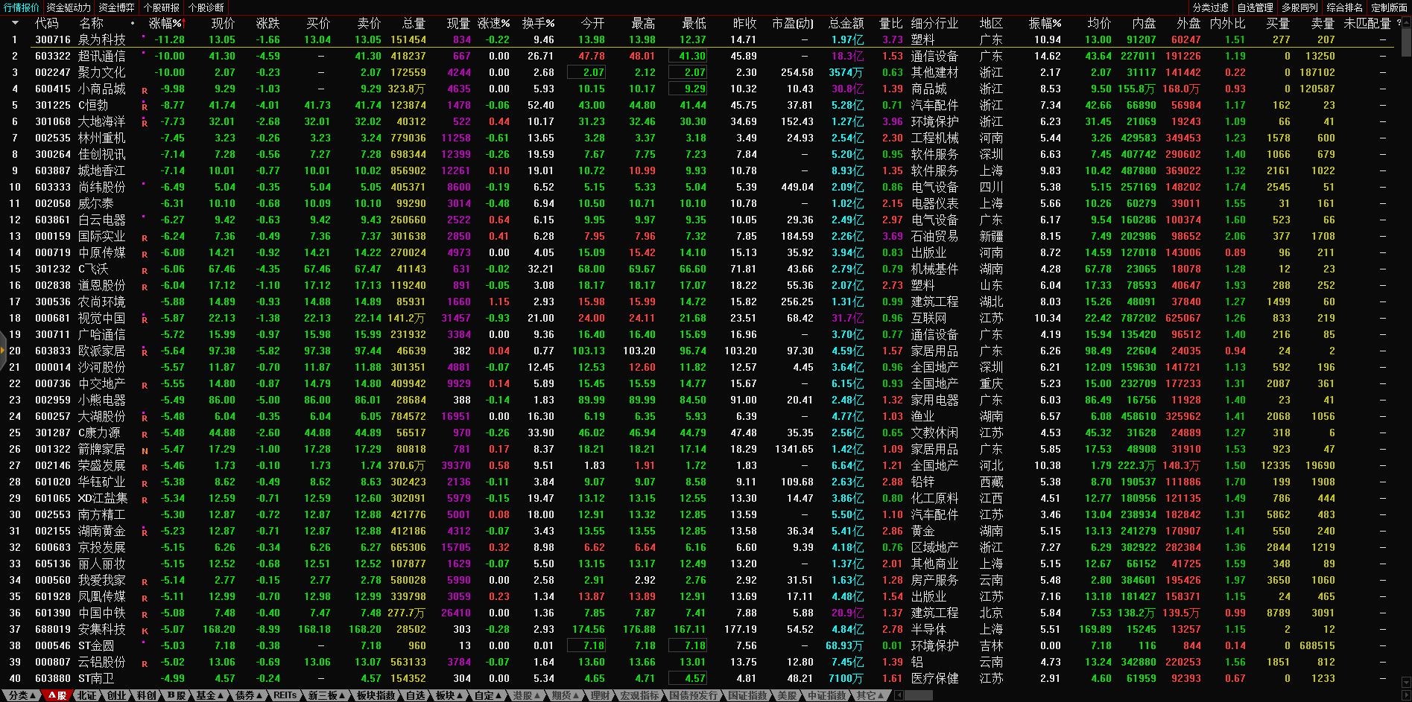Switch to the 资金驱动力 tab
This screenshot has height=702, width=1412.
[x=69, y=7]
